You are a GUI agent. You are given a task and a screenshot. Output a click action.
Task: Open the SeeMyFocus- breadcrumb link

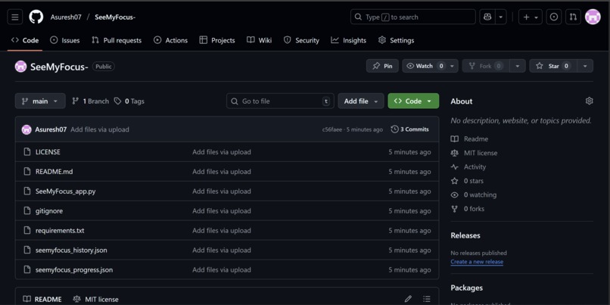pyautogui.click(x=115, y=17)
